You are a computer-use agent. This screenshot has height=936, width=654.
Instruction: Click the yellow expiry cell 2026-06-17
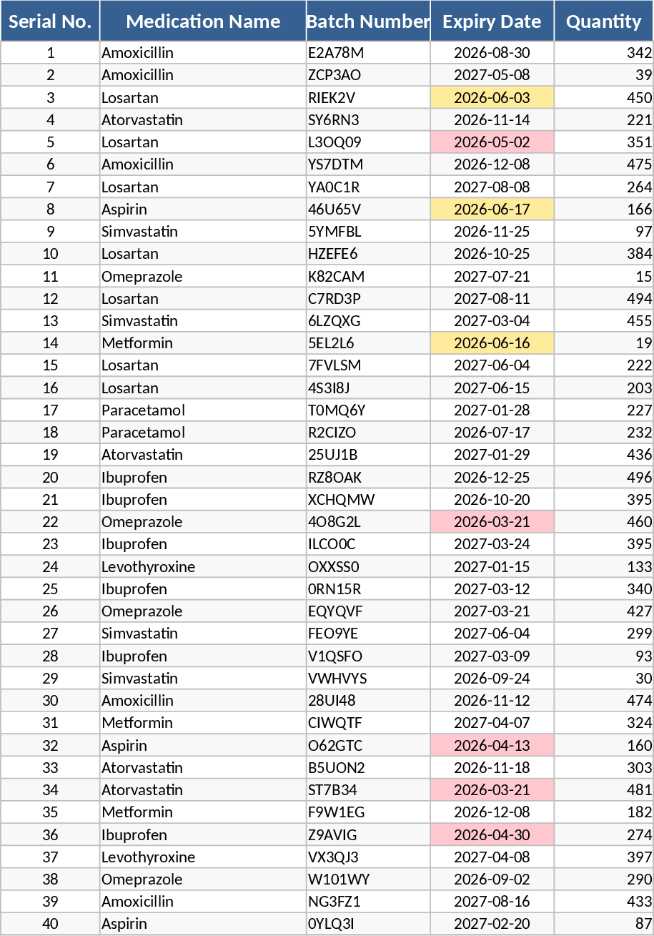(x=492, y=210)
